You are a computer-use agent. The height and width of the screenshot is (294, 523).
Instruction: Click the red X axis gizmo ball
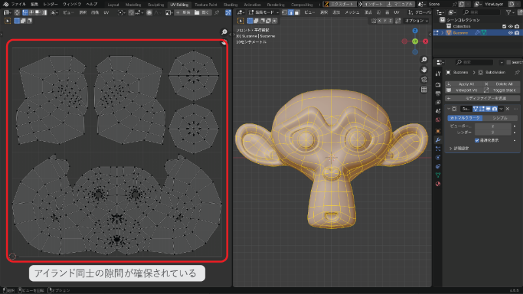point(426,41)
